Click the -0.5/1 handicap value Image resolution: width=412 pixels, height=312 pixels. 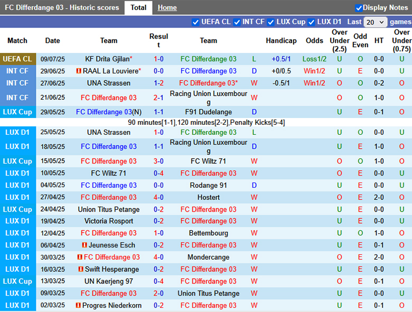coord(281,83)
